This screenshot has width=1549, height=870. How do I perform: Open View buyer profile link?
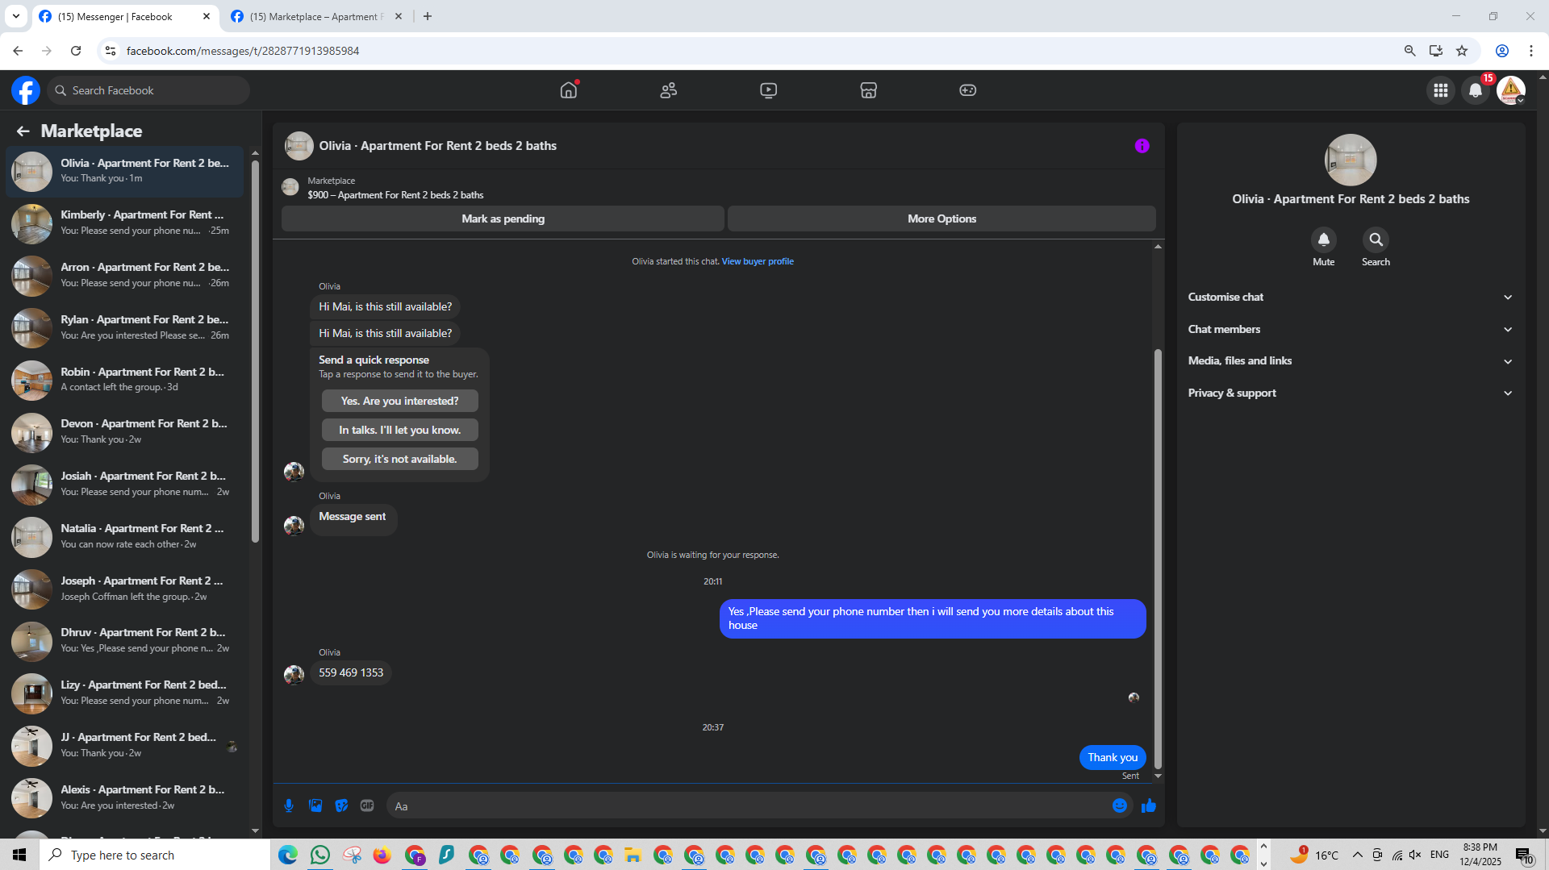[x=758, y=261]
